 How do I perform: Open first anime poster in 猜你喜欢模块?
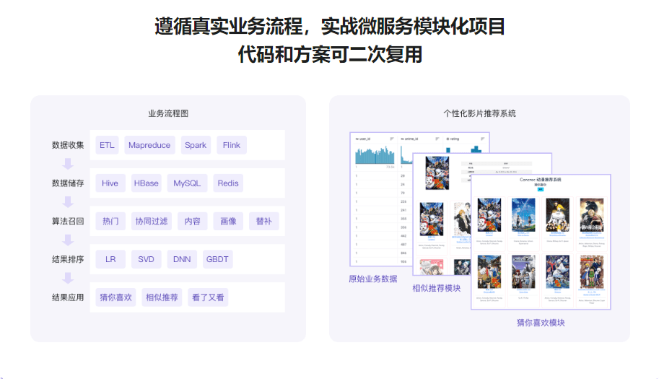pos(489,215)
